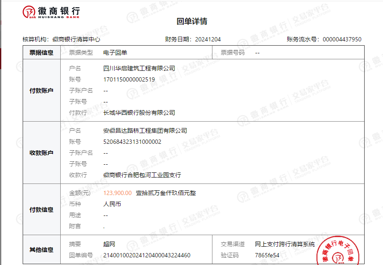383x265 pixels.
Task: Select payee name 安徽昌达路桥工程集团有限公司
Action: (x=145, y=131)
